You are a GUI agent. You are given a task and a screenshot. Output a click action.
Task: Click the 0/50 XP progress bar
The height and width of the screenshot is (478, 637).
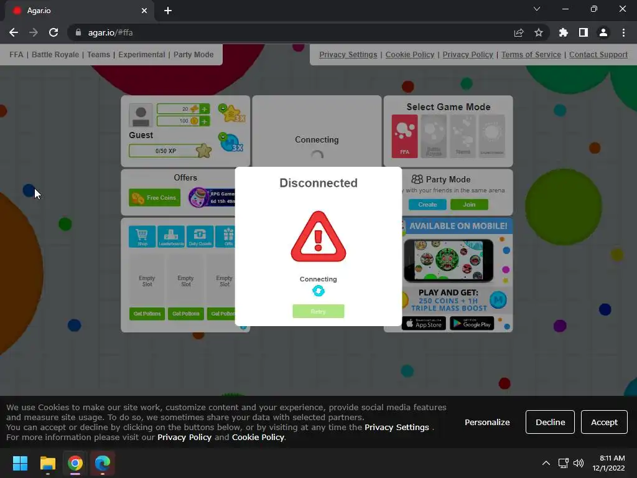[x=165, y=151]
